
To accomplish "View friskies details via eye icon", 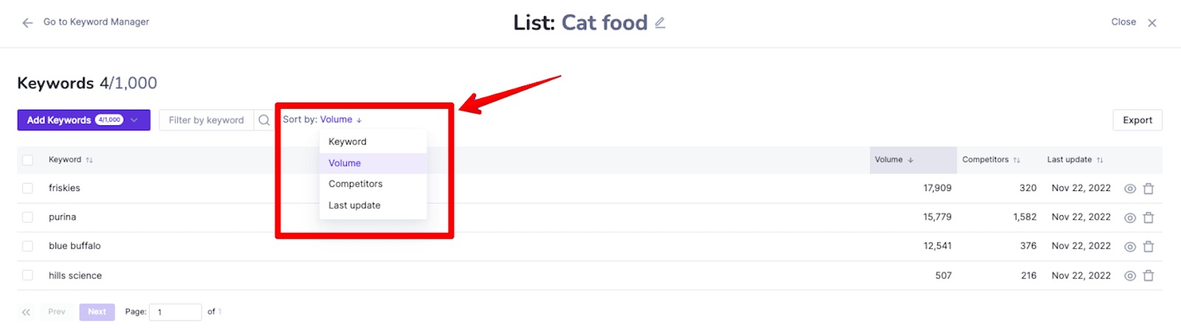I will [x=1130, y=189].
